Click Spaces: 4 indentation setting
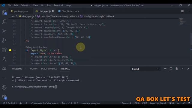This screenshot has width=192, height=108. click(126, 103)
